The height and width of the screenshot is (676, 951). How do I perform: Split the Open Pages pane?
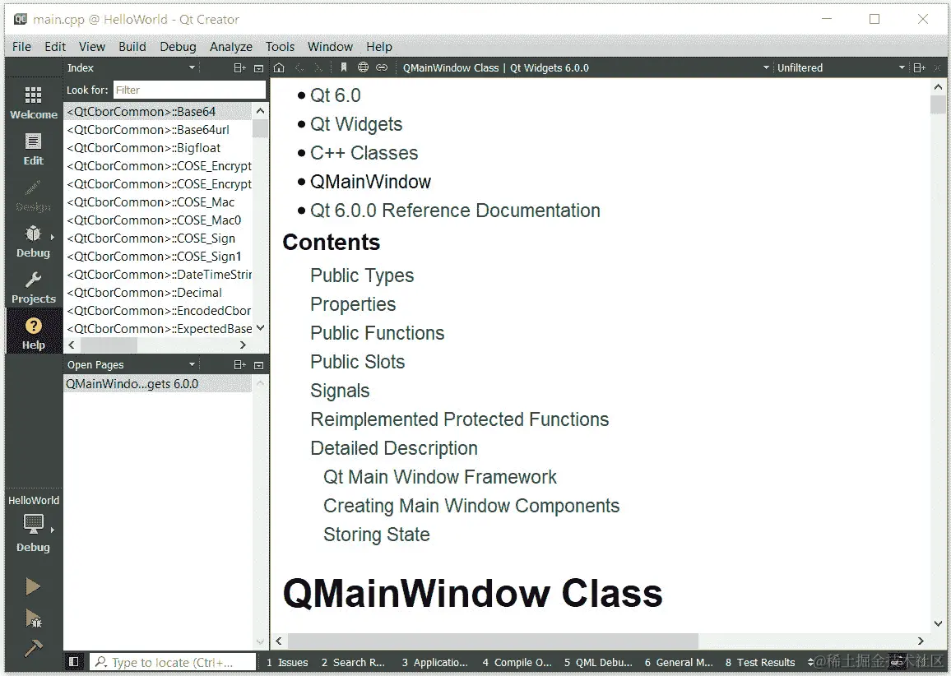click(240, 365)
